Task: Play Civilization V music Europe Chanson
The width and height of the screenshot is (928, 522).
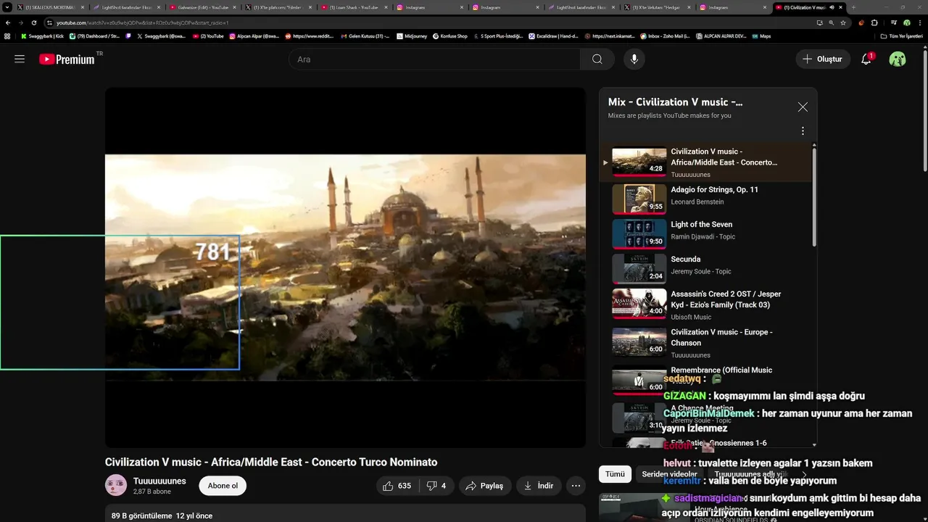Action: 707,343
